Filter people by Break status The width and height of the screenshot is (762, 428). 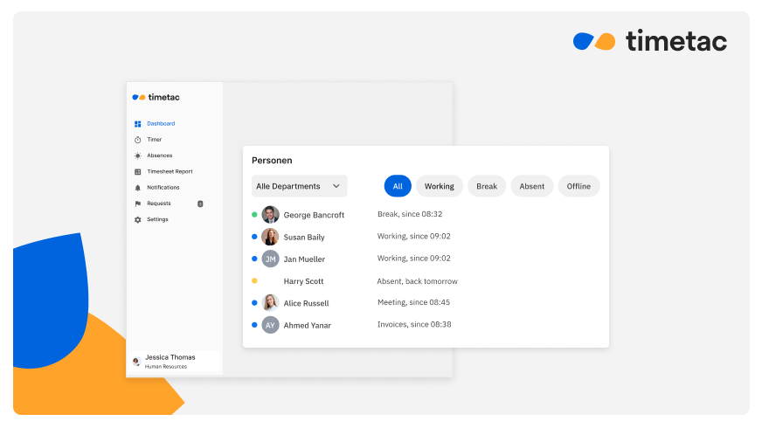[x=487, y=186]
